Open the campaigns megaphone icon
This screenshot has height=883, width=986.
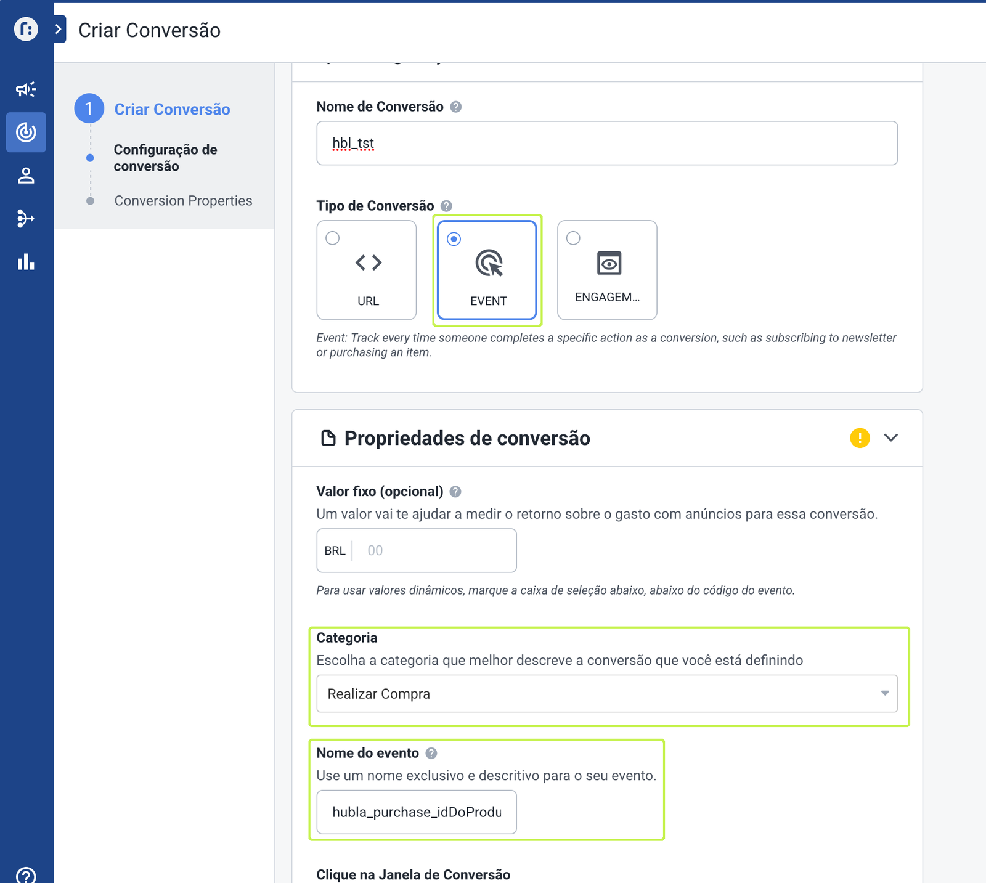(x=26, y=89)
